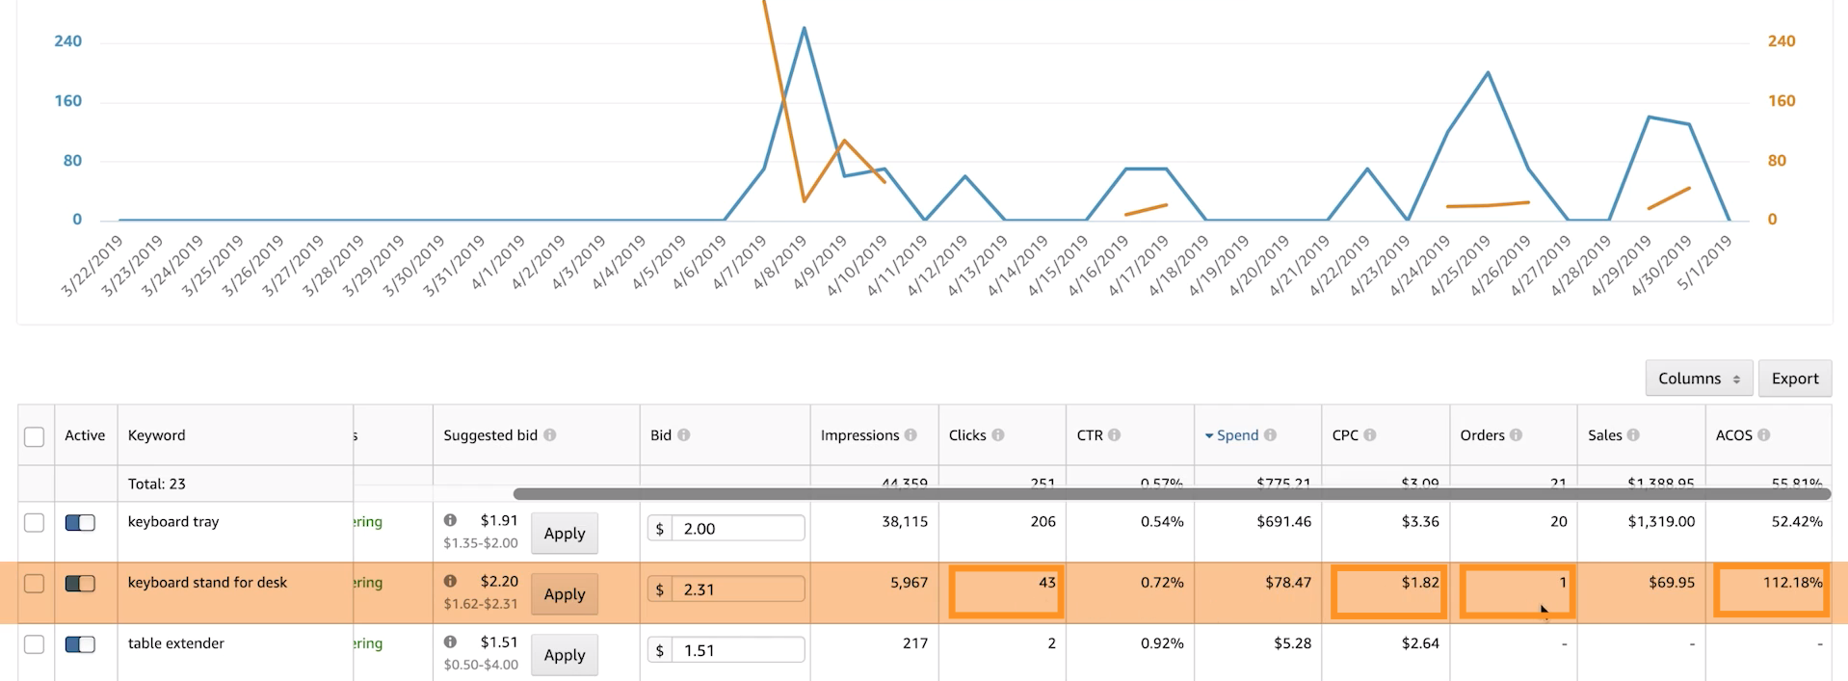
Task: Click info icon for keyboard tray suggested bid
Action: pos(450,520)
